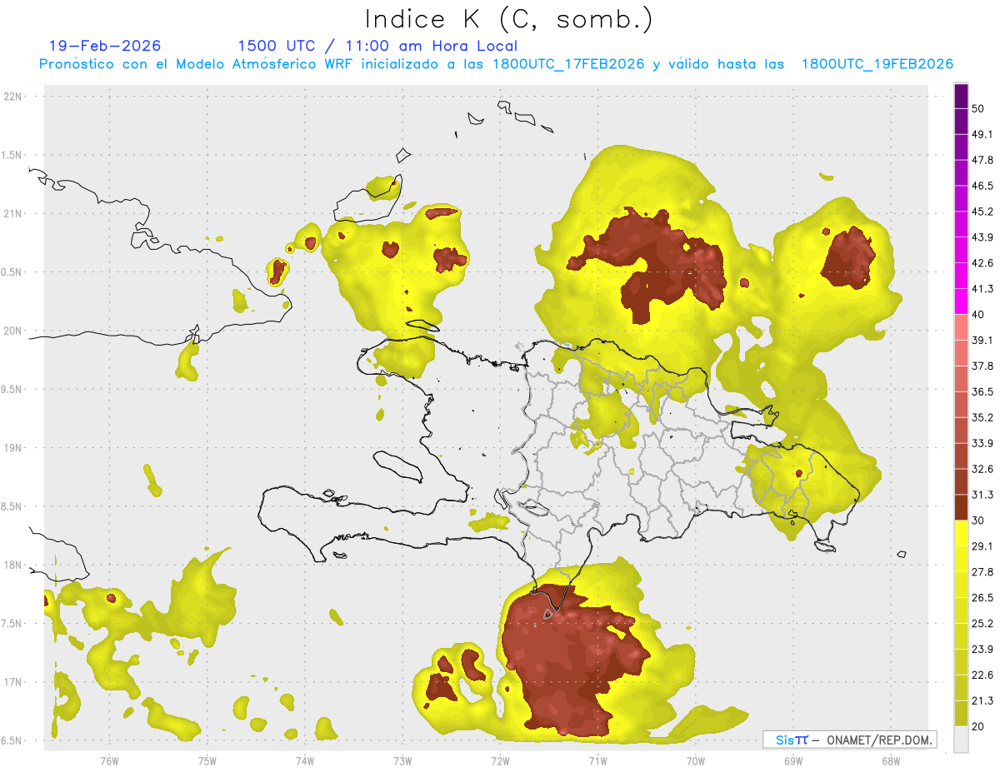Screen dimensions: 1000x772
Task: Click the '20N' latitude label
Action: pos(13,331)
